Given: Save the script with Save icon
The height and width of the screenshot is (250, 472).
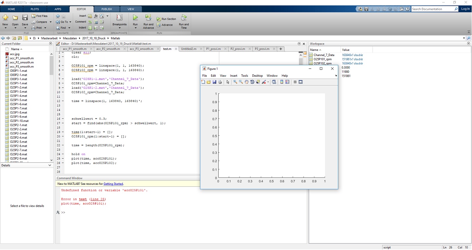Looking at the screenshot, I should 25,18.
